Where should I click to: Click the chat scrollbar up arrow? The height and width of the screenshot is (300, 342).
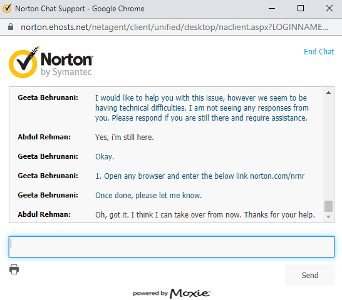click(x=328, y=92)
